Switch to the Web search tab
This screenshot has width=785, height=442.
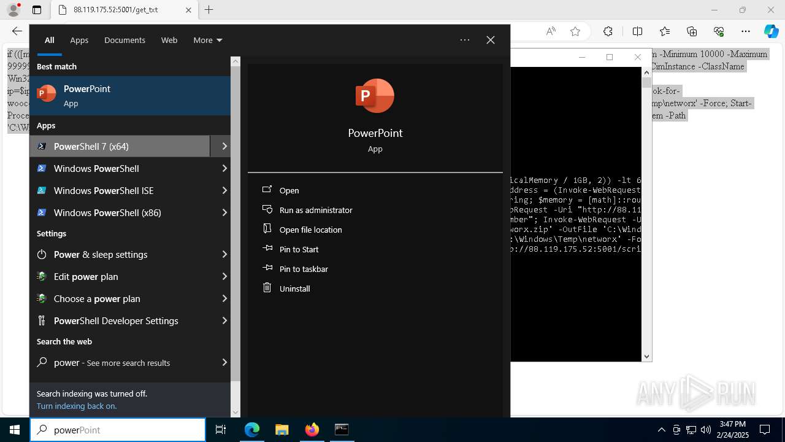(169, 40)
